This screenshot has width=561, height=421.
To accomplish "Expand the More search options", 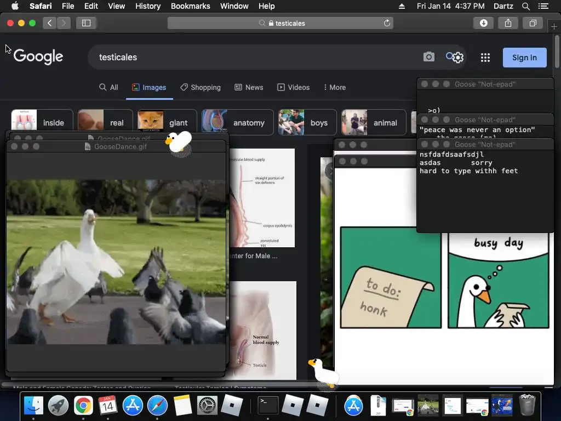I will click(x=335, y=87).
